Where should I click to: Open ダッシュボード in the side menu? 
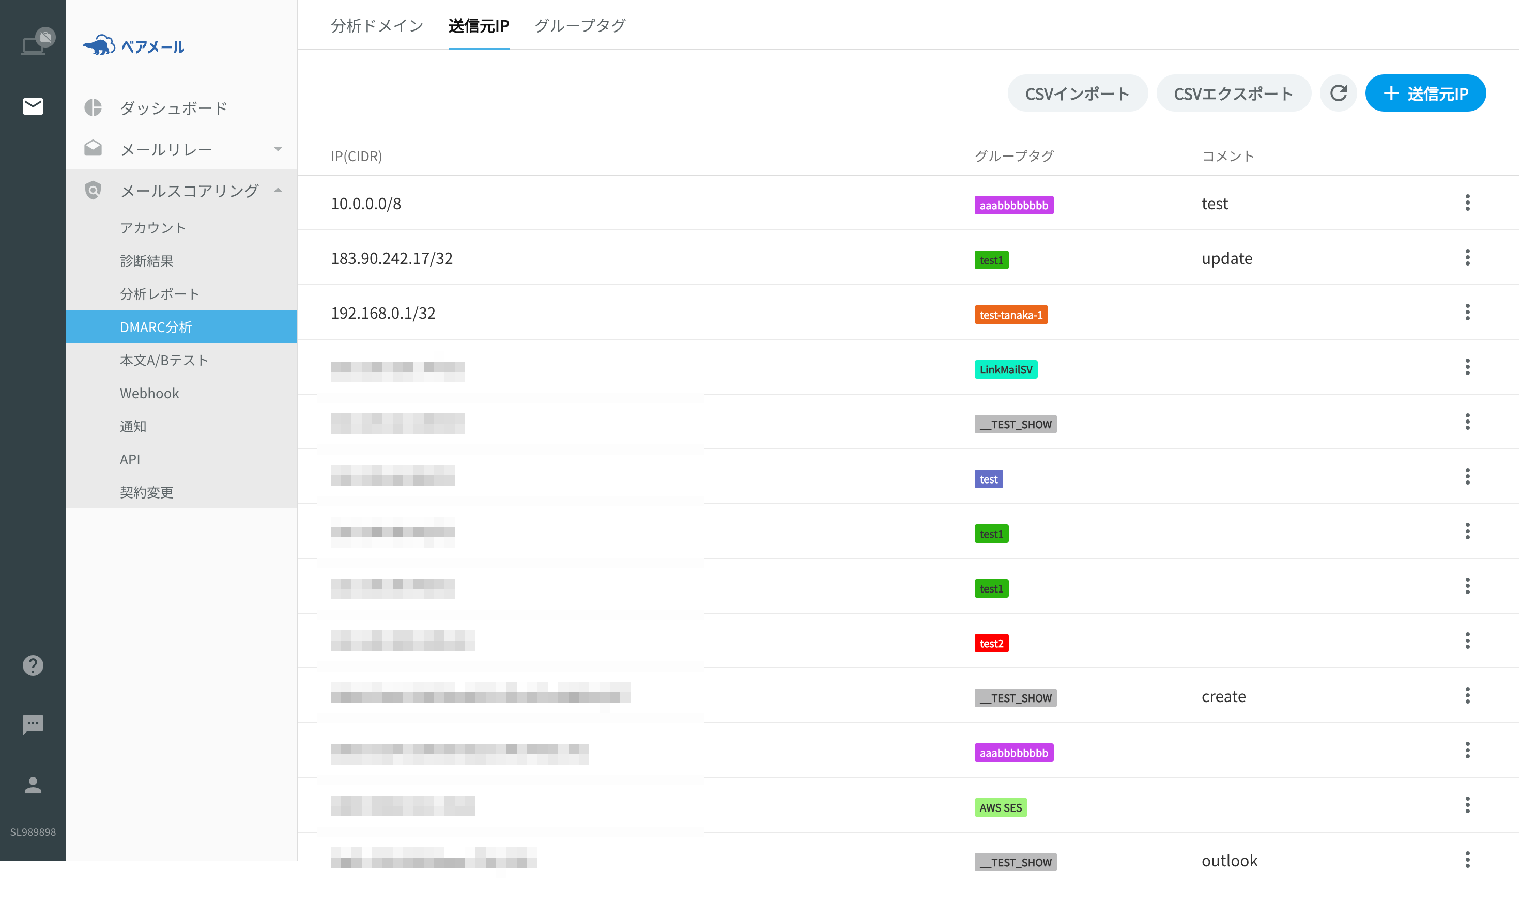pos(174,108)
